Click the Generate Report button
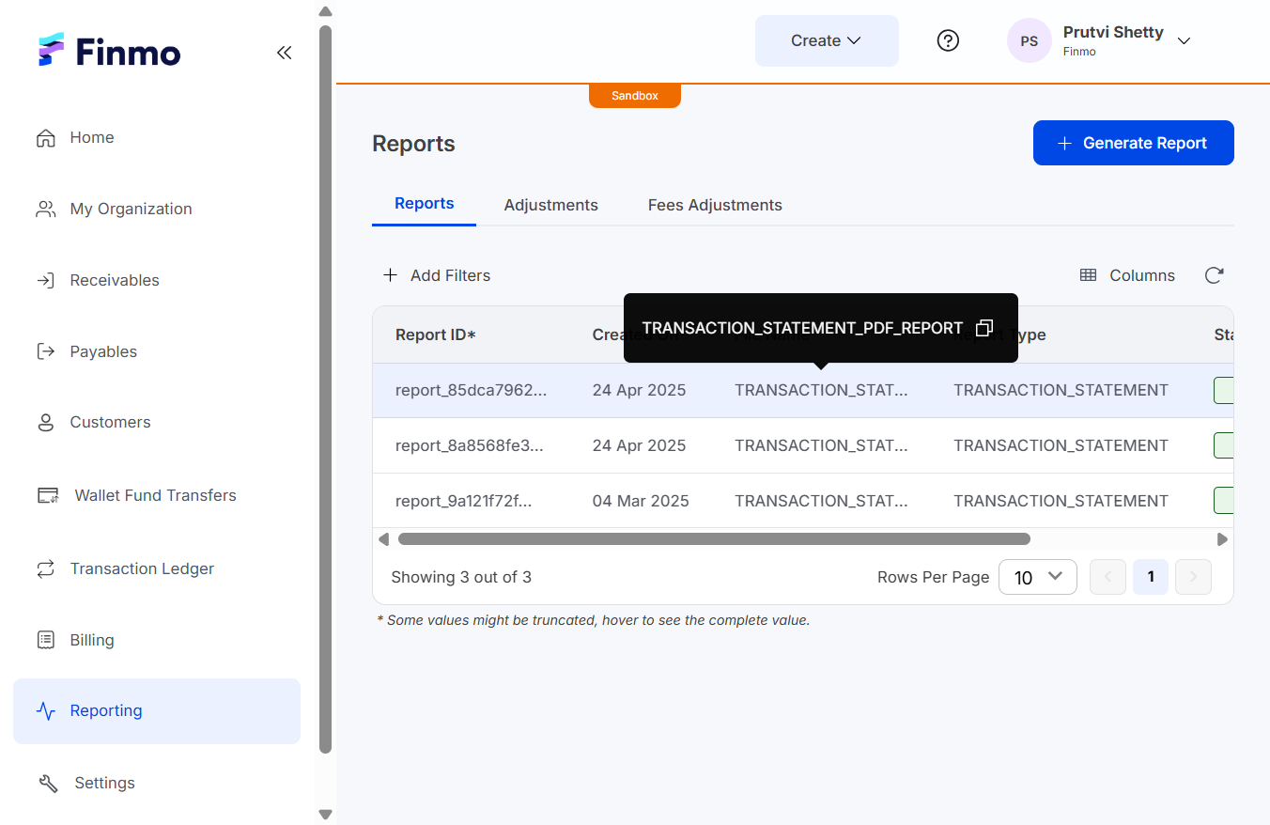 1134,143
